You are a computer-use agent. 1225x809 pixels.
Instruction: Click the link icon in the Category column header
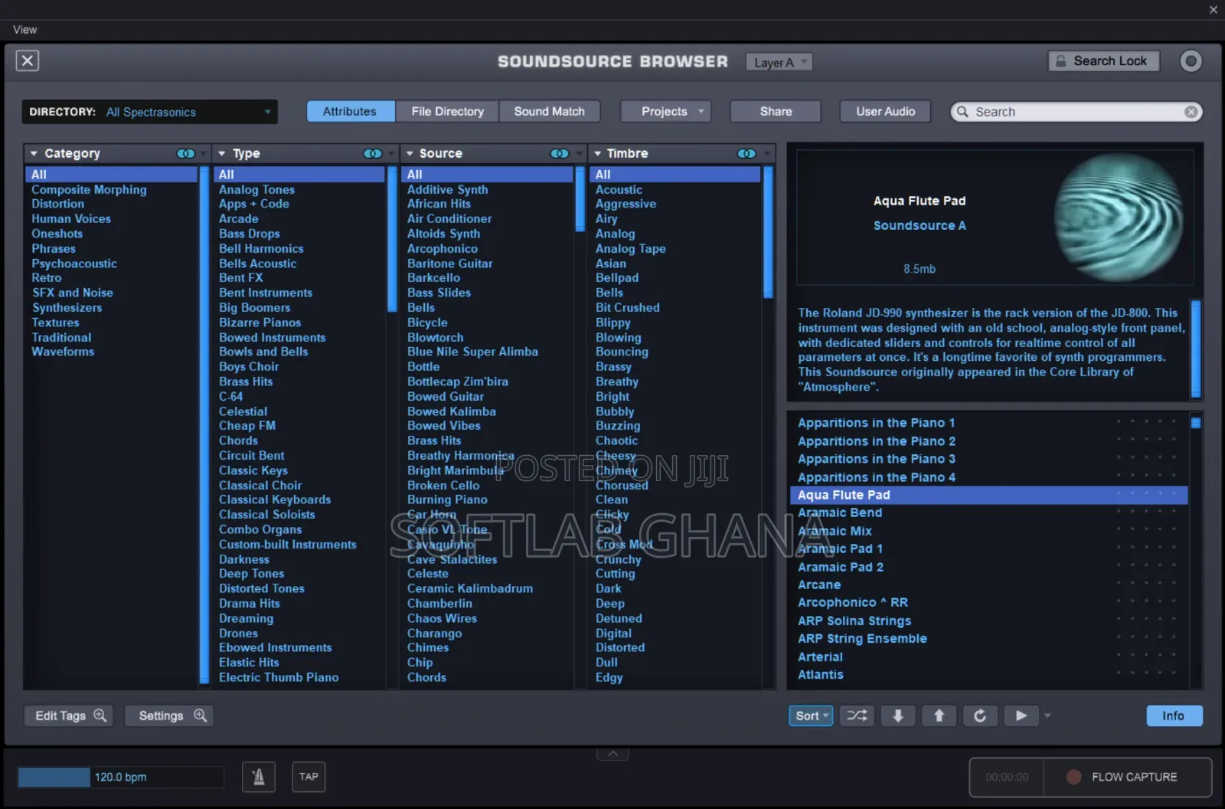(x=185, y=153)
